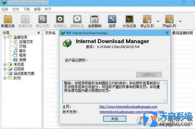
Task: Select 未完成 category
Action: pos(19,64)
